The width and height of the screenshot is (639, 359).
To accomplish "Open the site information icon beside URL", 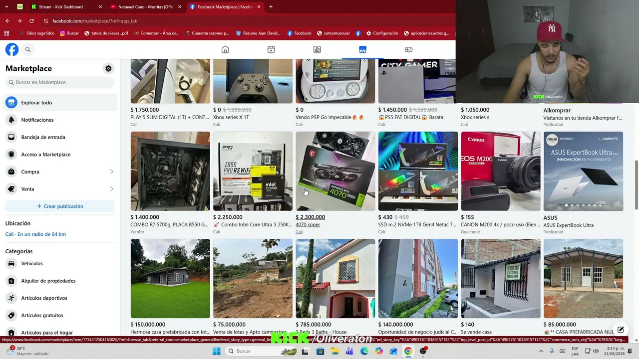I will 46,21.
